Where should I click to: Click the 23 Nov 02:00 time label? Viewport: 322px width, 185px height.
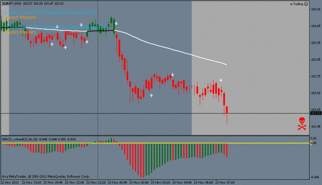[x=139, y=182]
